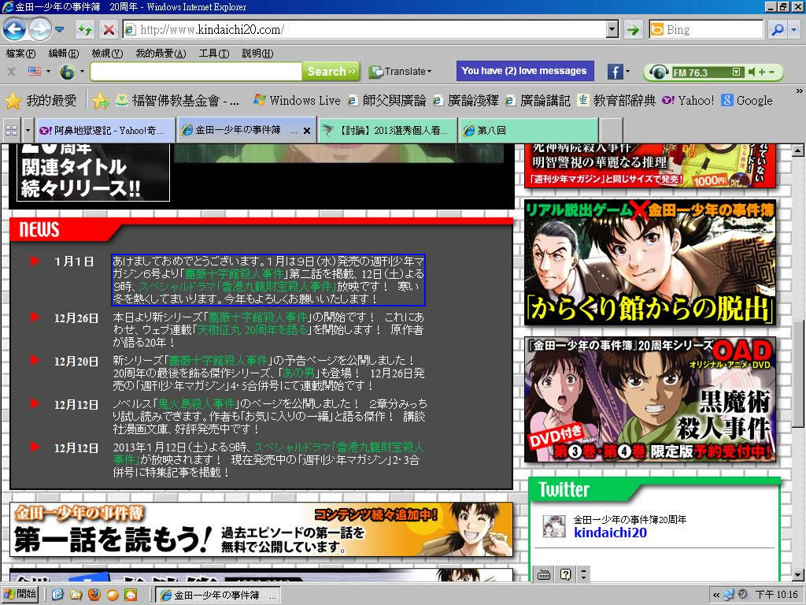The width and height of the screenshot is (806, 605).
Task: Open a new blank tab
Action: click(612, 131)
